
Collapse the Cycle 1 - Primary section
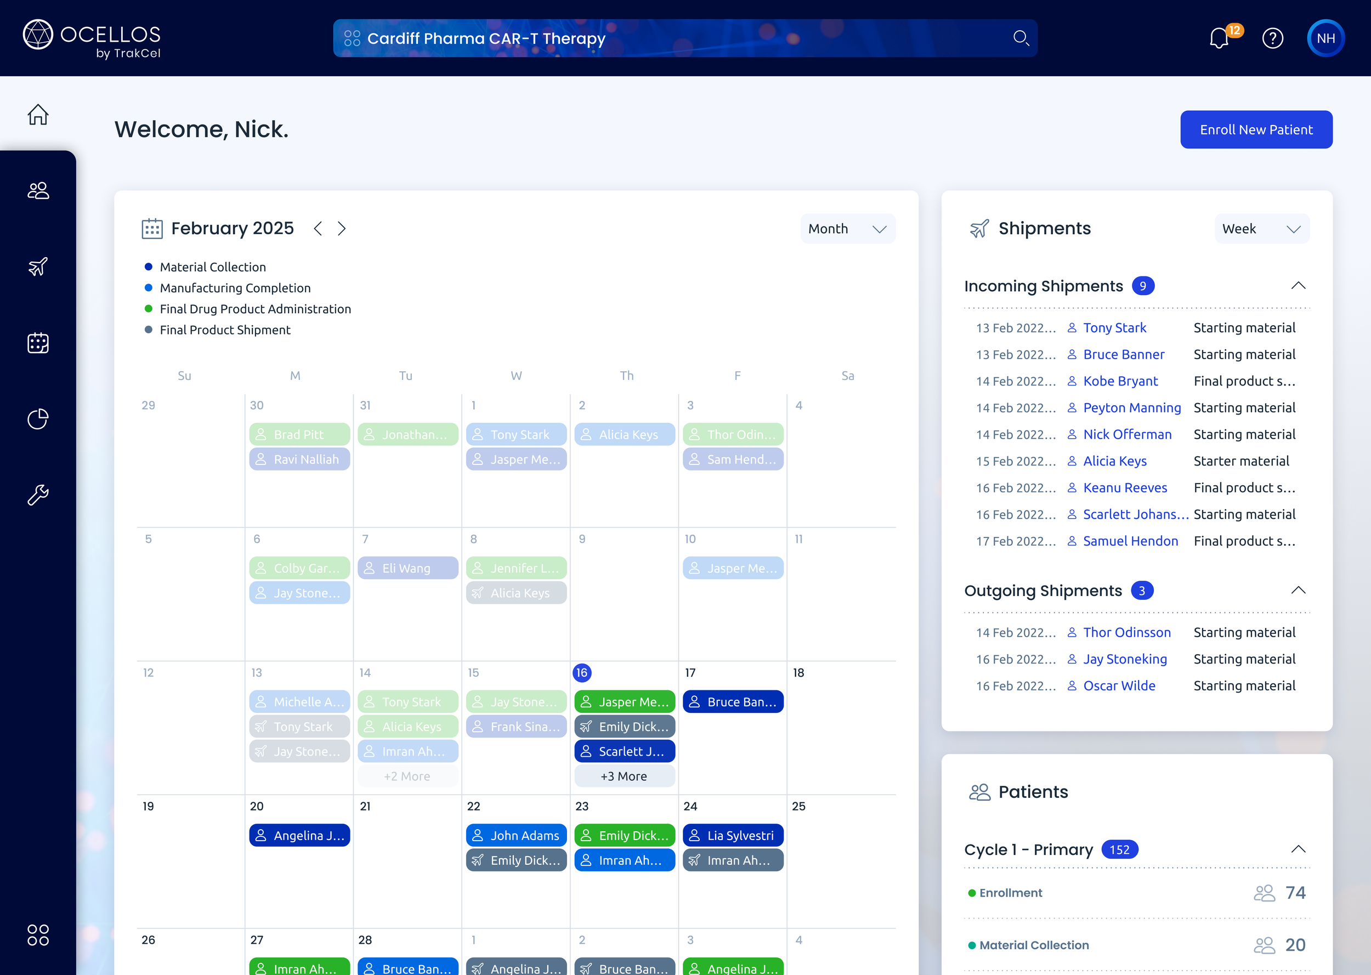[x=1298, y=849]
